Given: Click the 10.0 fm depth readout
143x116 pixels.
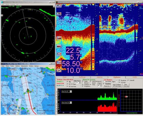Looking at the screenshot, I should click(73, 70).
